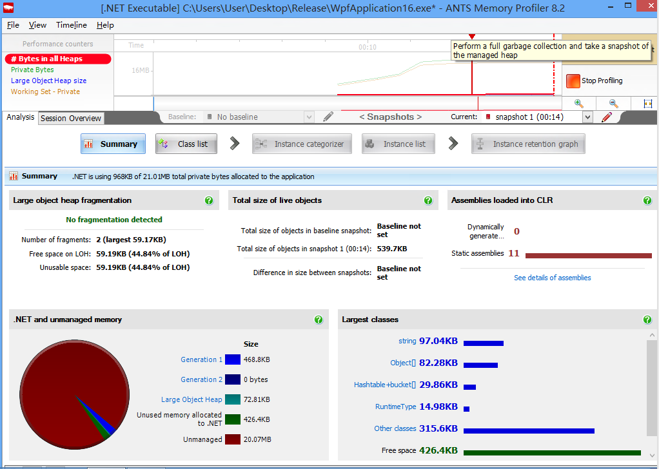Open the File menu
The image size is (659, 469).
(x=13, y=25)
